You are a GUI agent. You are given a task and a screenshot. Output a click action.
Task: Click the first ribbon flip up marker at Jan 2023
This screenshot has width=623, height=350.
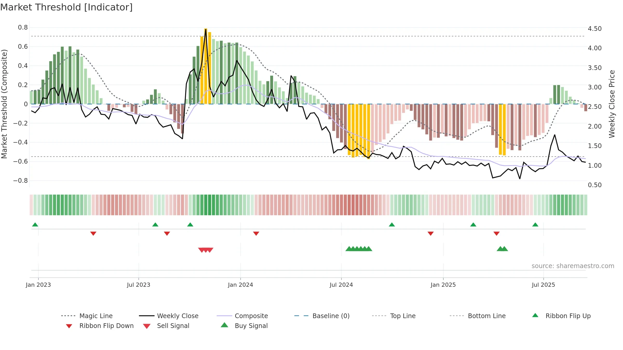tap(35, 225)
